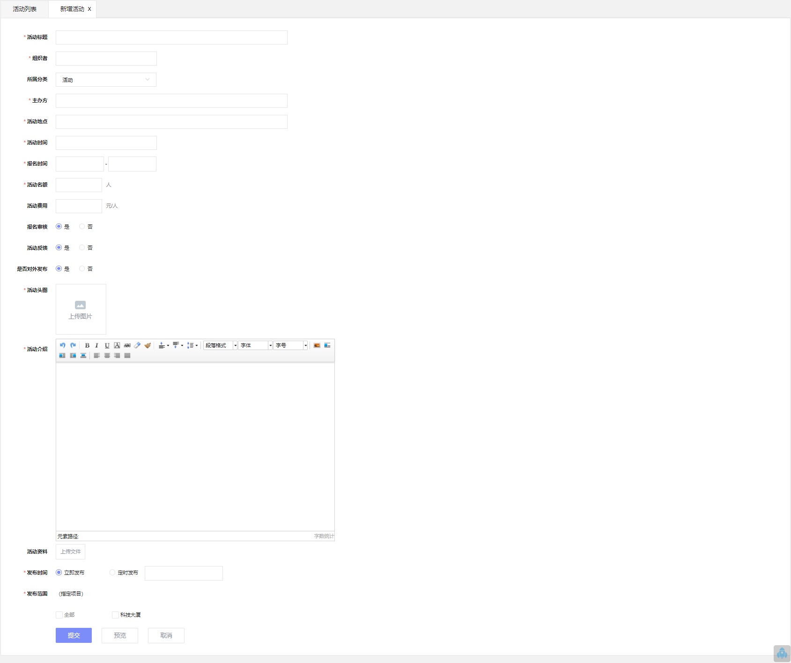
Task: Click the redo icon in the editor toolbar
Action: tap(73, 345)
